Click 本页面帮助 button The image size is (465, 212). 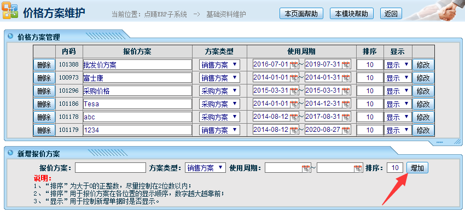tap(301, 14)
